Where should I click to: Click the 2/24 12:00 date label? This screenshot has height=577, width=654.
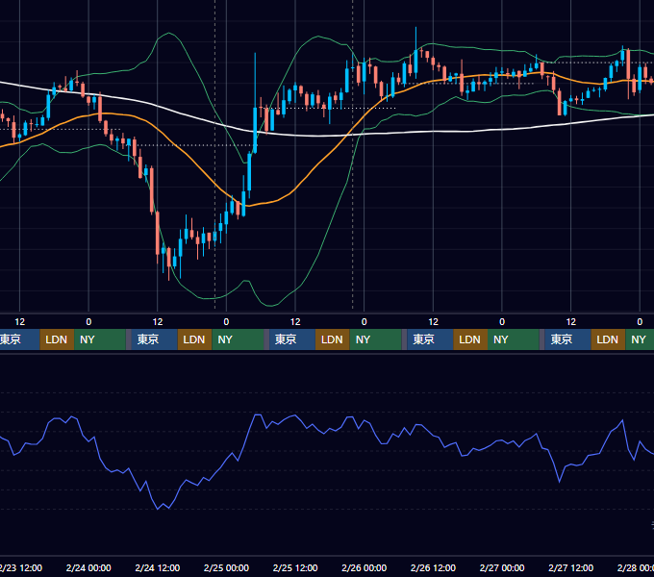click(157, 567)
